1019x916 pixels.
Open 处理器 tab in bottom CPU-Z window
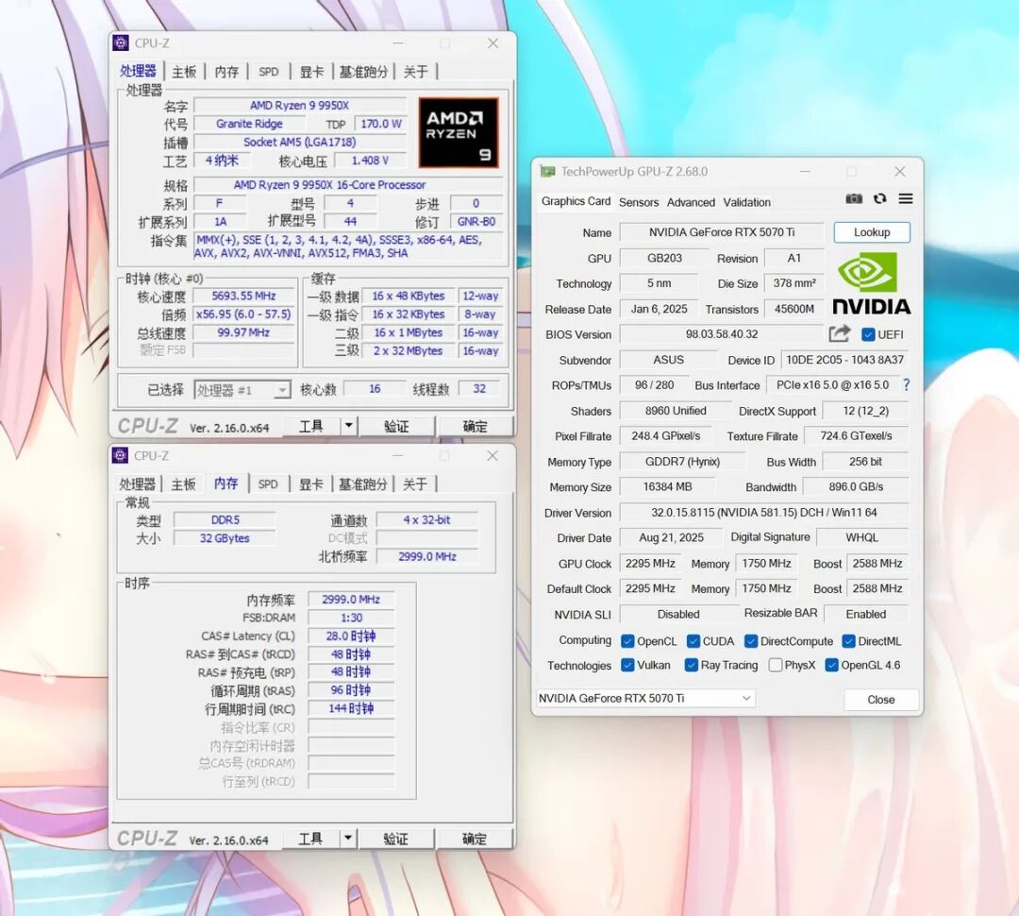137,484
